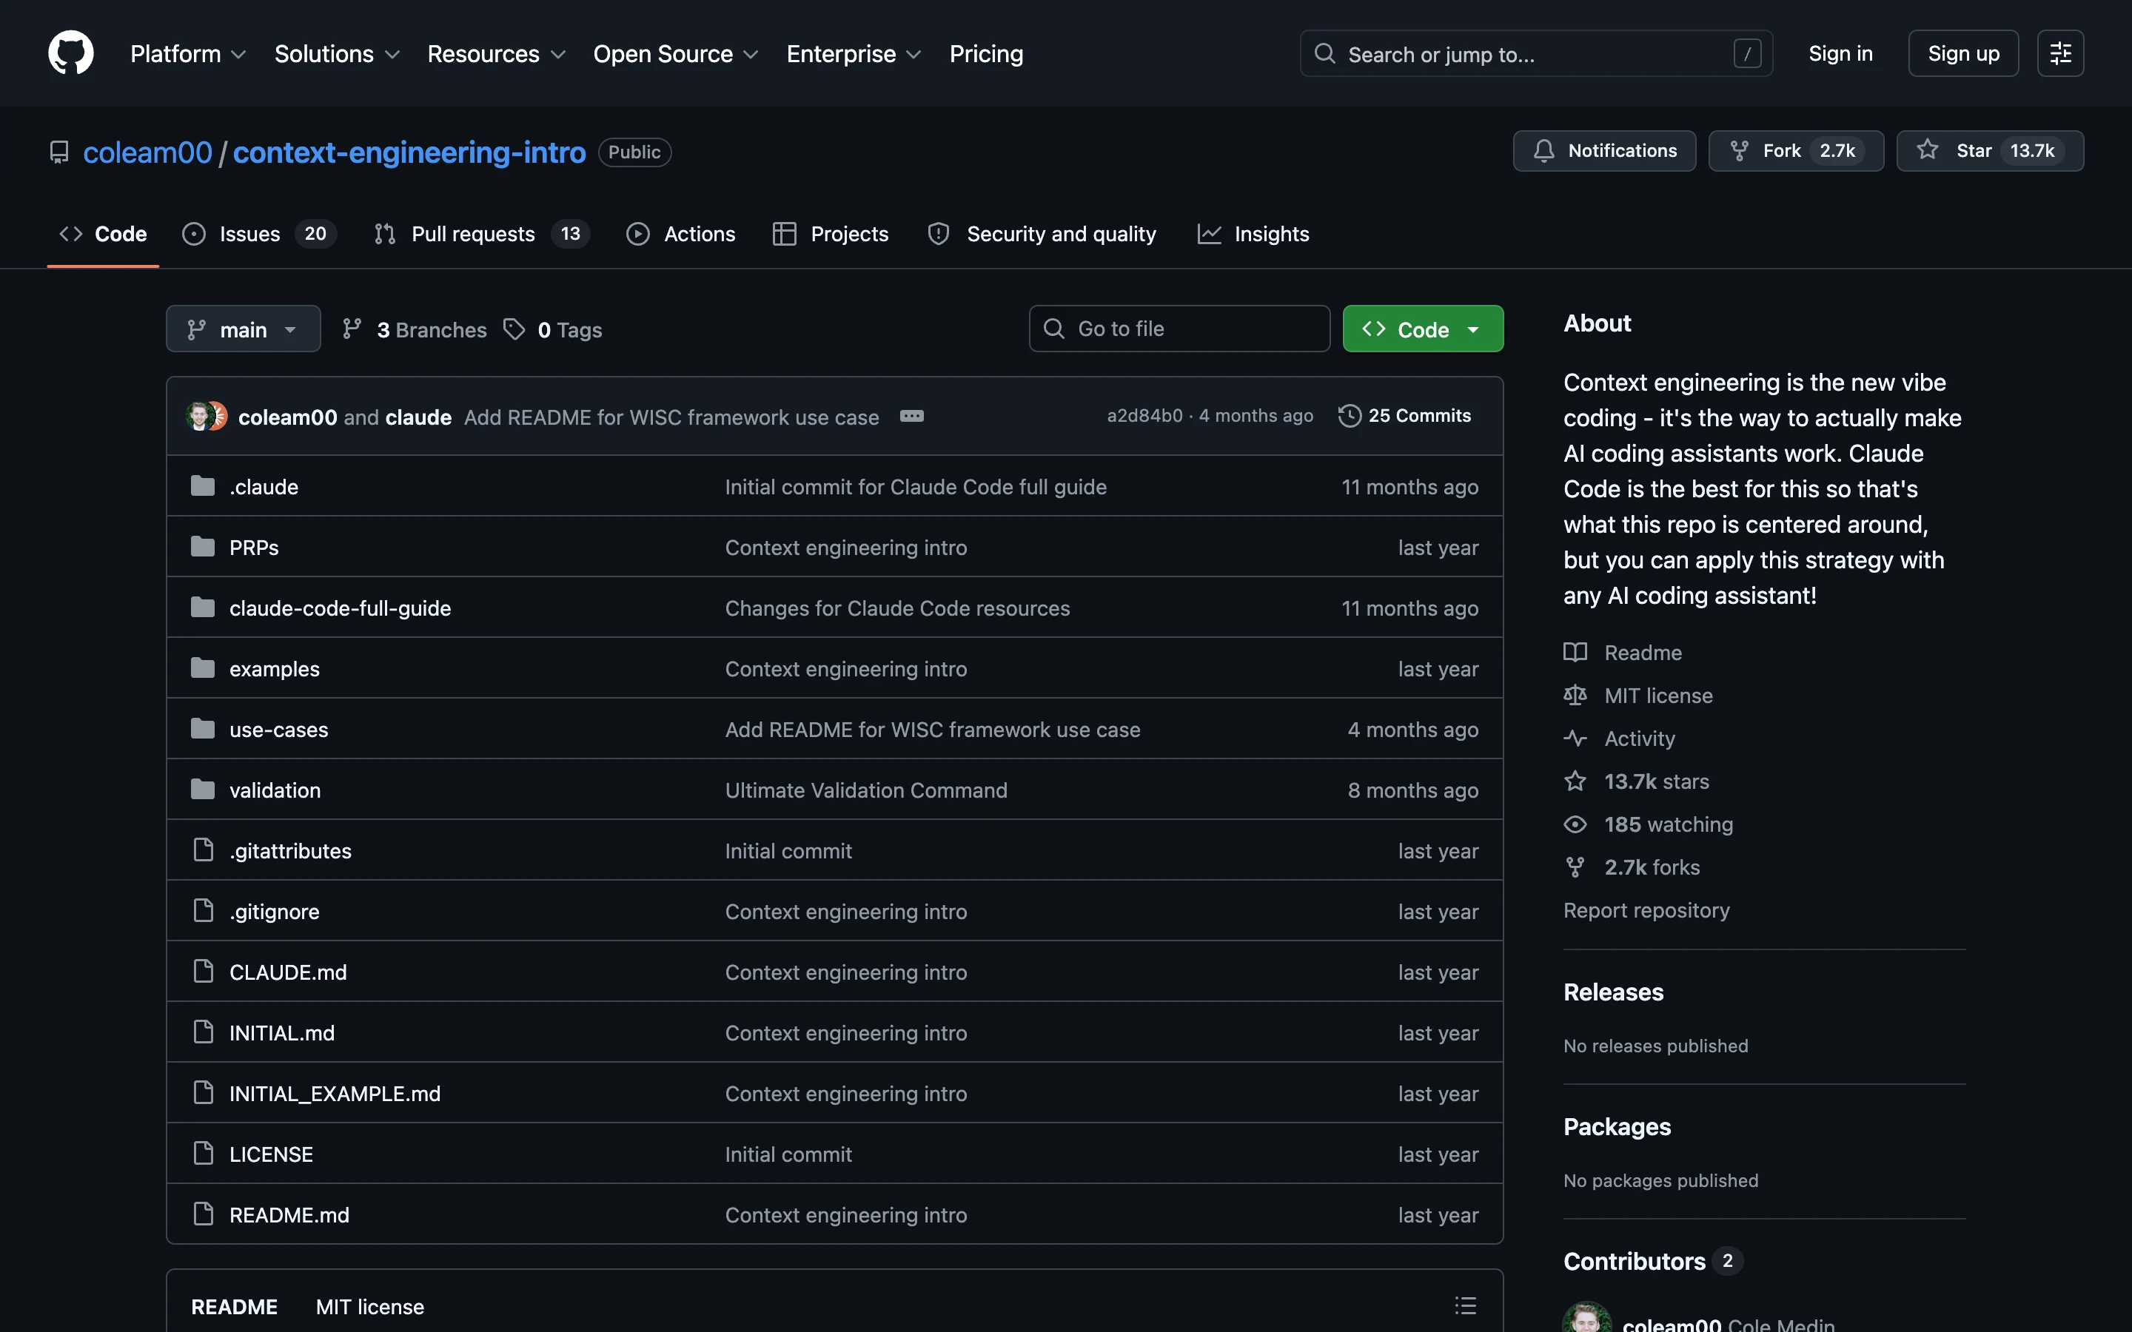View the 25 Commits history
The image size is (2132, 1332).
pyautogui.click(x=1404, y=416)
